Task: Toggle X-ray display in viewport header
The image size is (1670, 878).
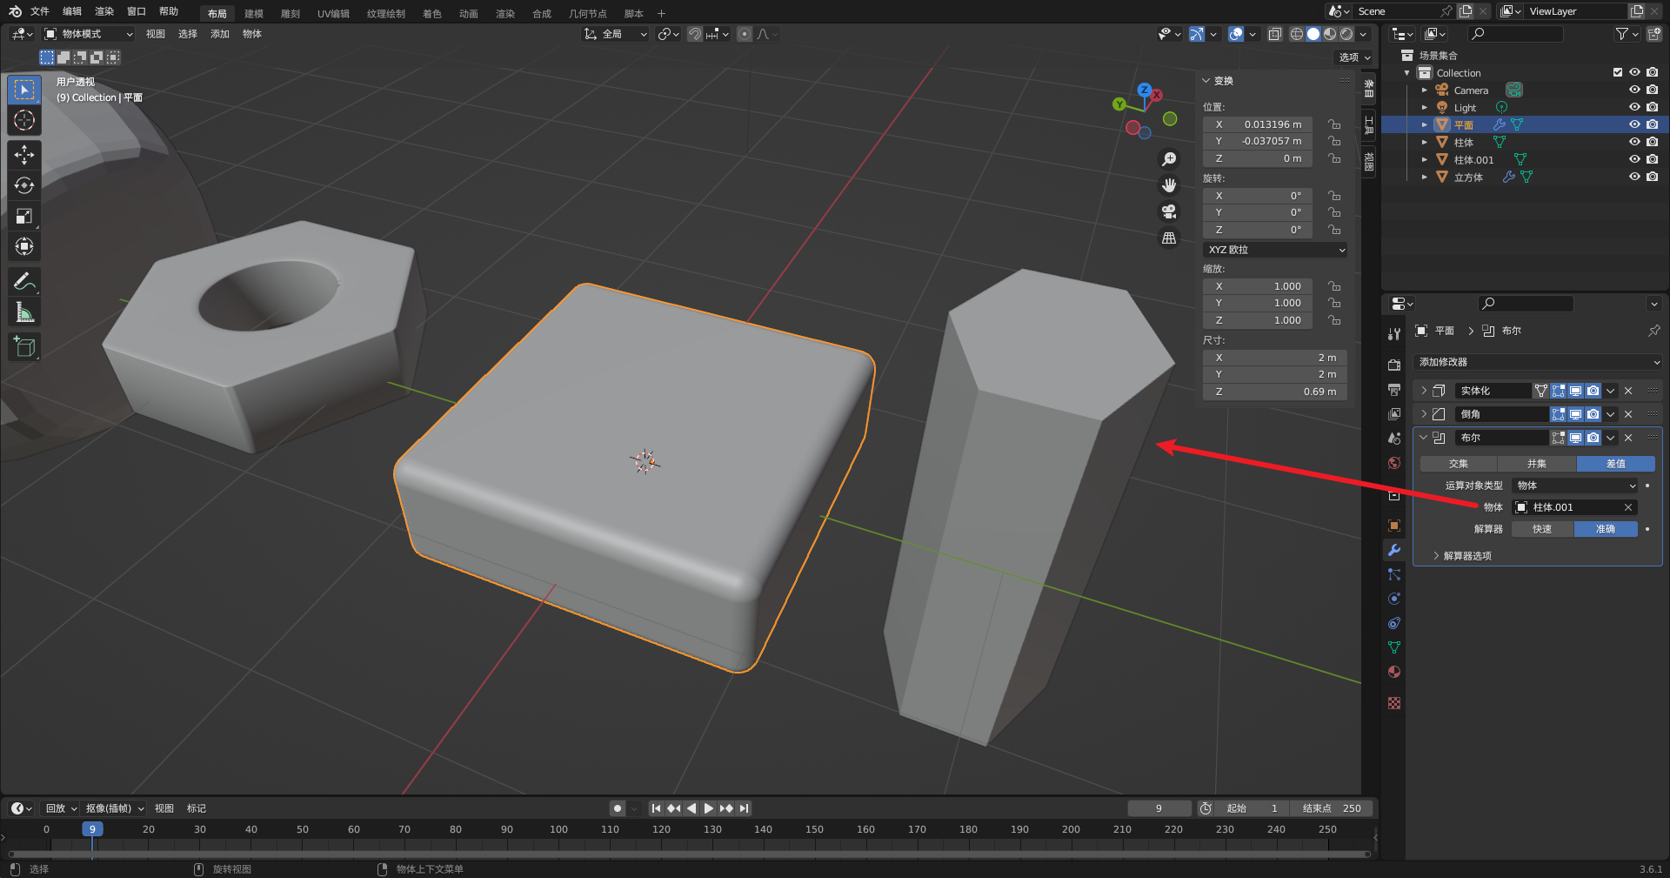Action: [1274, 34]
